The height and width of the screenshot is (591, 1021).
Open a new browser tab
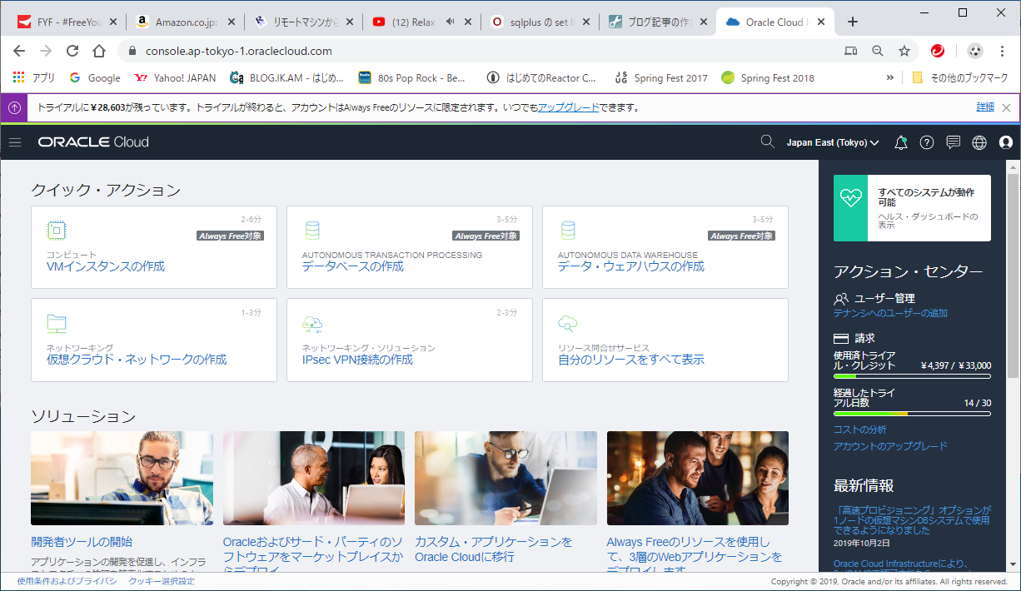pyautogui.click(x=852, y=22)
